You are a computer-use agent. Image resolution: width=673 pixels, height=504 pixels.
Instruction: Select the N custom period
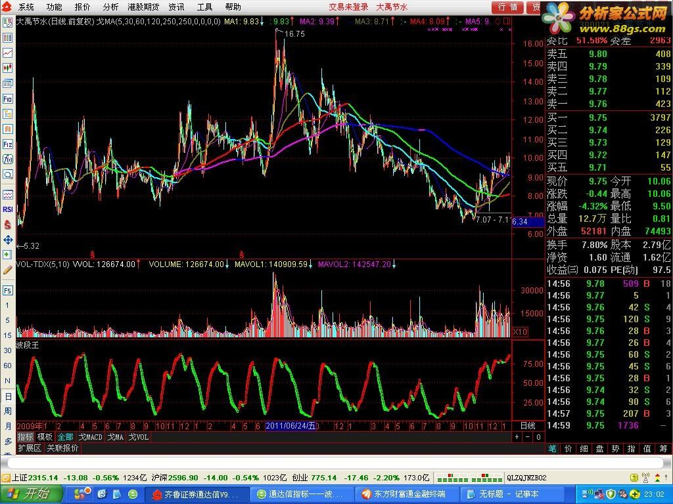pos(7,381)
